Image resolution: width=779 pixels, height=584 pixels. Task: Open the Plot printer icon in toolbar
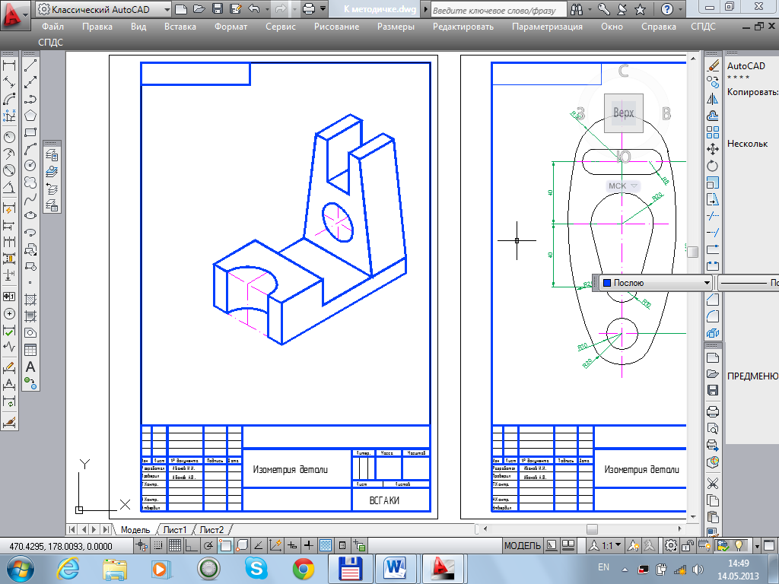coord(309,9)
